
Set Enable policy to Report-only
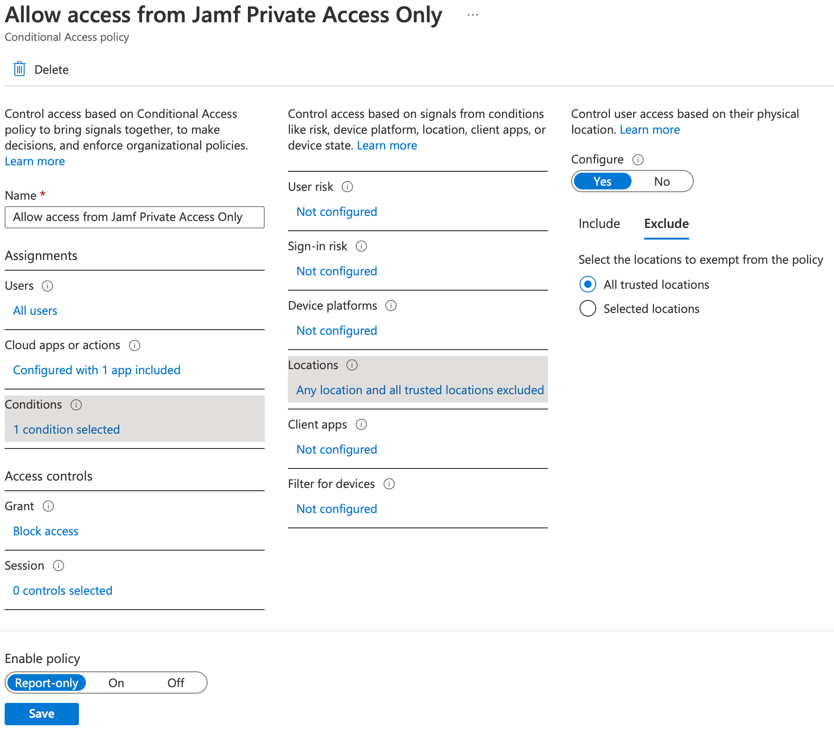pyautogui.click(x=46, y=682)
